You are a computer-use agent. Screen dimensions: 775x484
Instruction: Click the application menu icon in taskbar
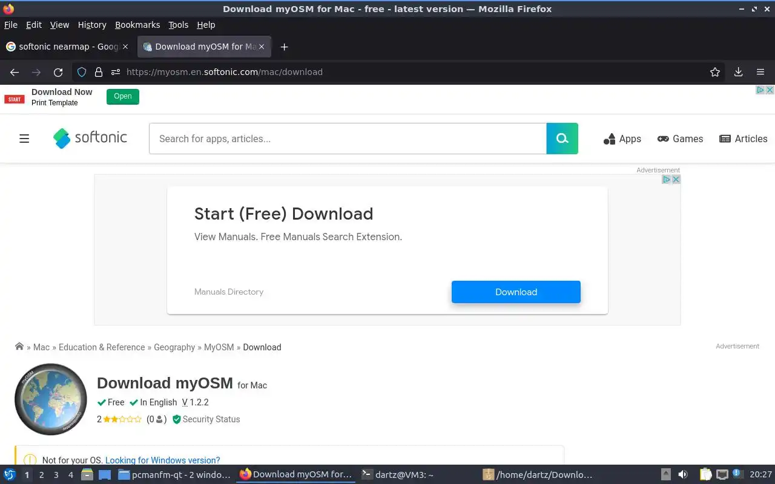point(10,475)
